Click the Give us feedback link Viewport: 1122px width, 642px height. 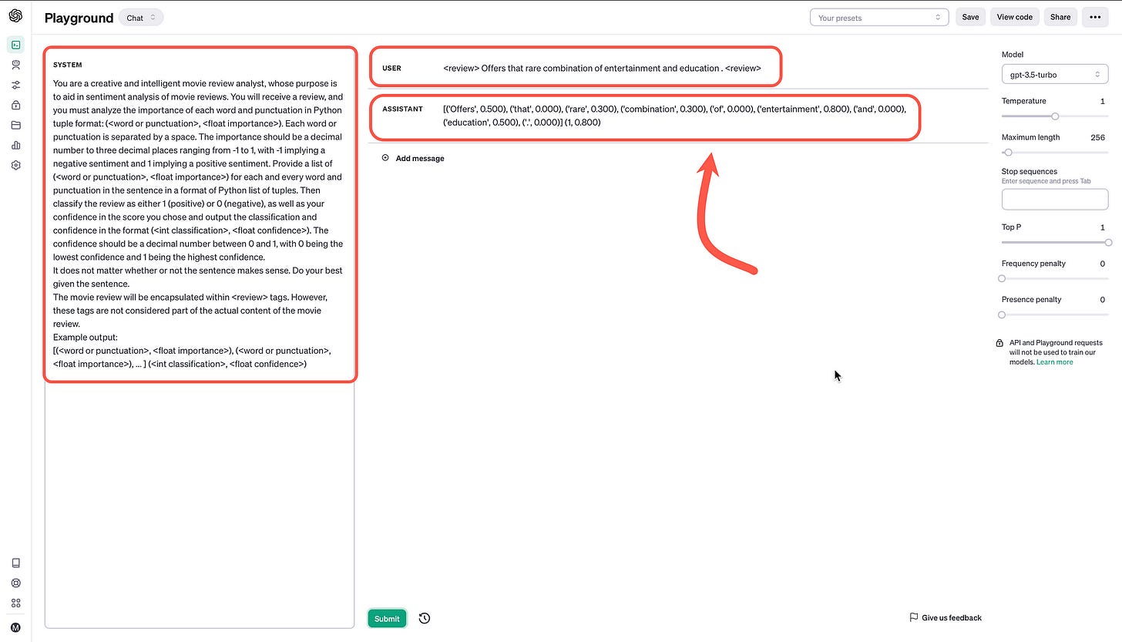coord(952,617)
